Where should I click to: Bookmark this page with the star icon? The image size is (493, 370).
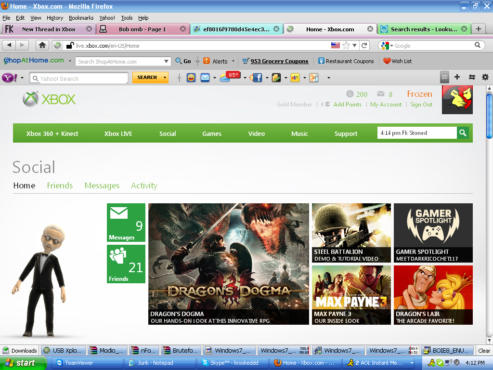[x=346, y=45]
